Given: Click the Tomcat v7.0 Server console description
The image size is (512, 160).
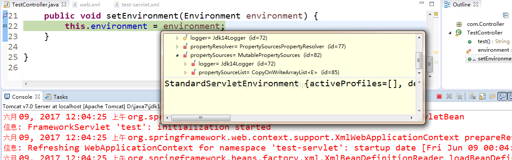Looking at the screenshot, I should [82, 107].
